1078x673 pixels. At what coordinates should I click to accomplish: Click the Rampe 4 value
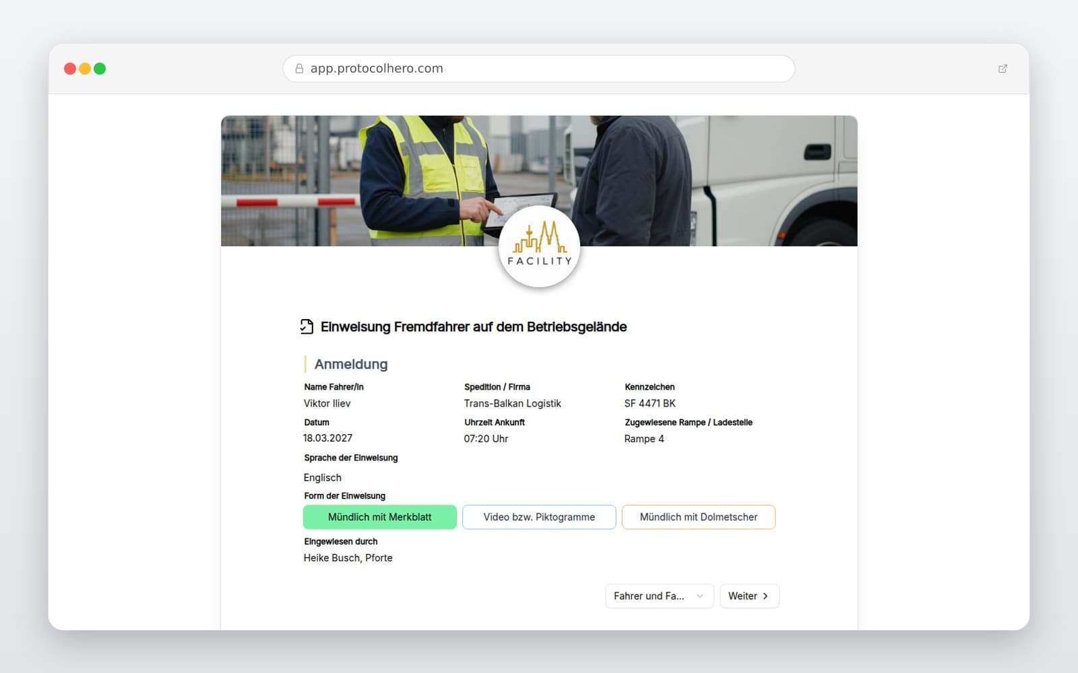(x=644, y=439)
